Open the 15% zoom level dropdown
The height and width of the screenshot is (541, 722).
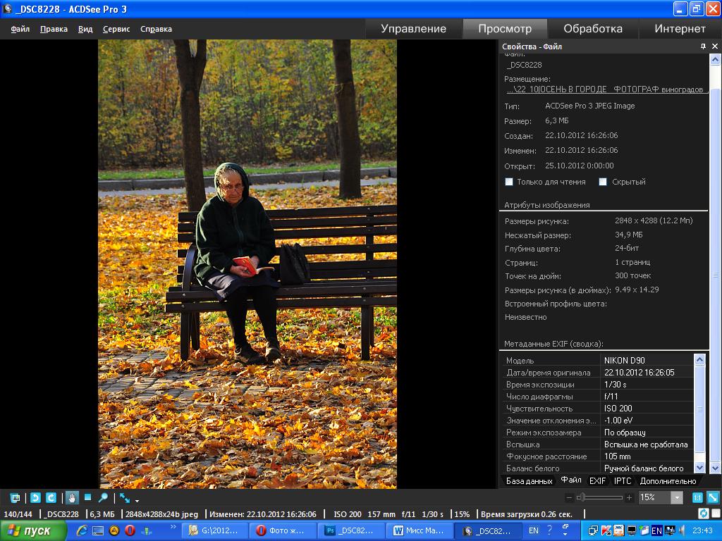[677, 497]
